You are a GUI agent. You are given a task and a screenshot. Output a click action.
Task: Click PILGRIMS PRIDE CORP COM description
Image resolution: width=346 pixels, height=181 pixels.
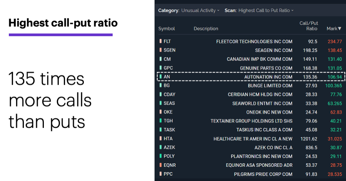pos(263,174)
